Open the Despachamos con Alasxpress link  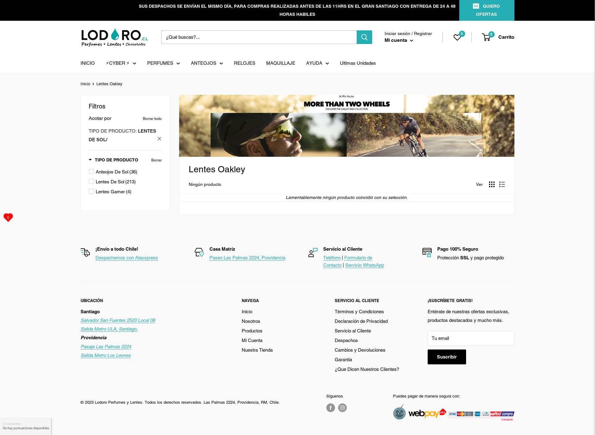pyautogui.click(x=126, y=258)
